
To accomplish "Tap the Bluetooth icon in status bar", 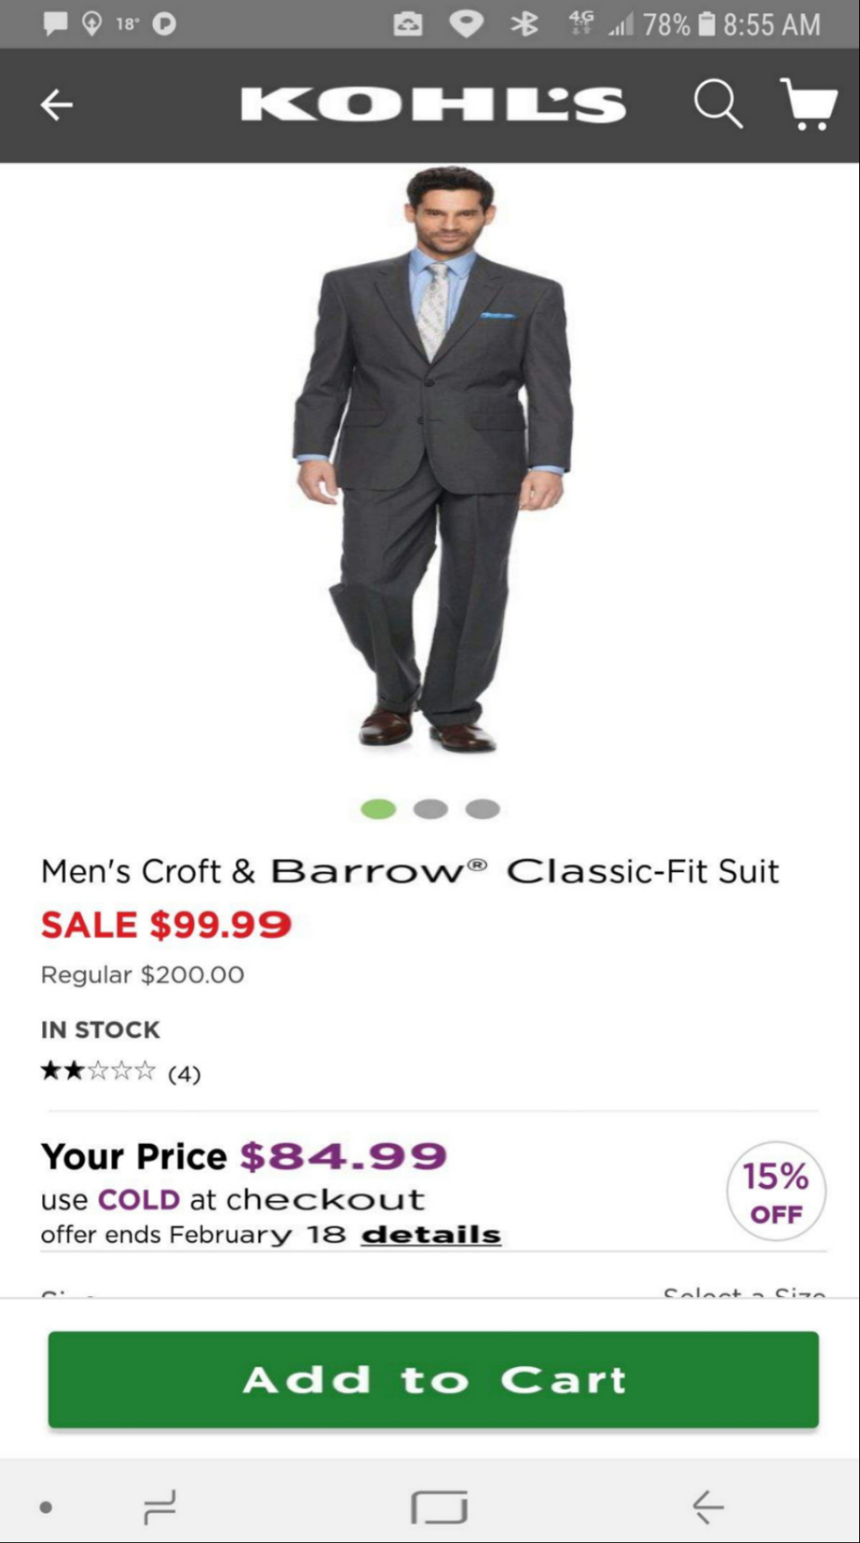I will (x=525, y=24).
